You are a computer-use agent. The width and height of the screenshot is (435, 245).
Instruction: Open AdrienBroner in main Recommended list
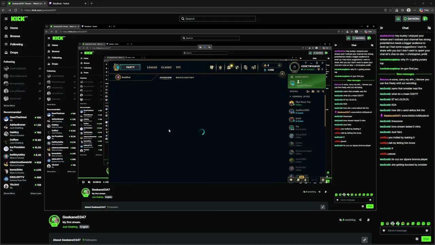[x=22, y=126]
